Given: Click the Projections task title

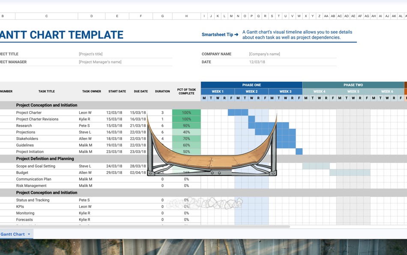Looking at the screenshot, I should (25, 132).
